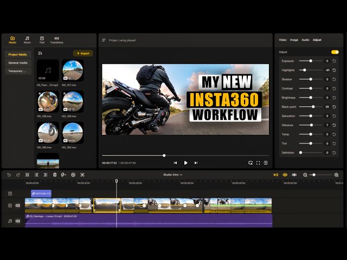Redo the last undone action
This screenshot has height=260, width=347.
18,175
